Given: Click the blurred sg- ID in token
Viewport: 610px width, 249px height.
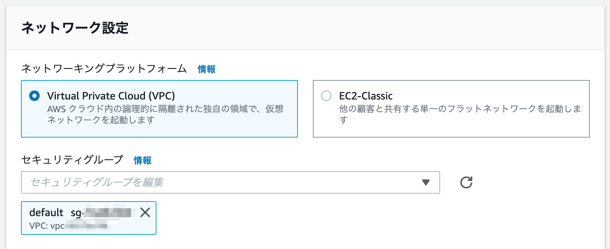Looking at the screenshot, I should [103, 212].
